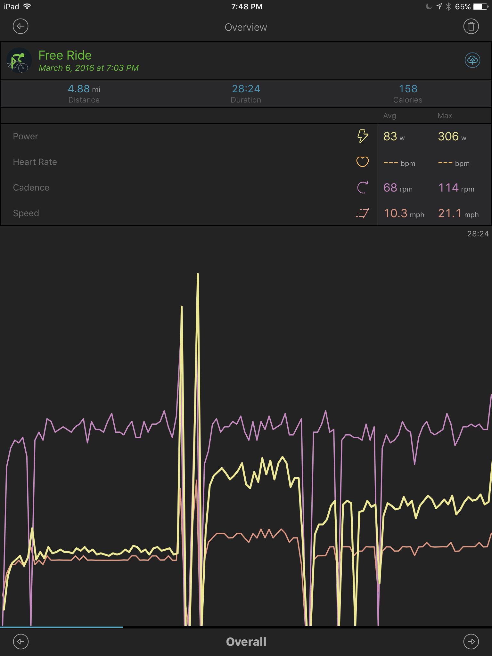Tap the Heart Rate heart icon
Viewport: 492px width, 656px height.
tap(363, 162)
